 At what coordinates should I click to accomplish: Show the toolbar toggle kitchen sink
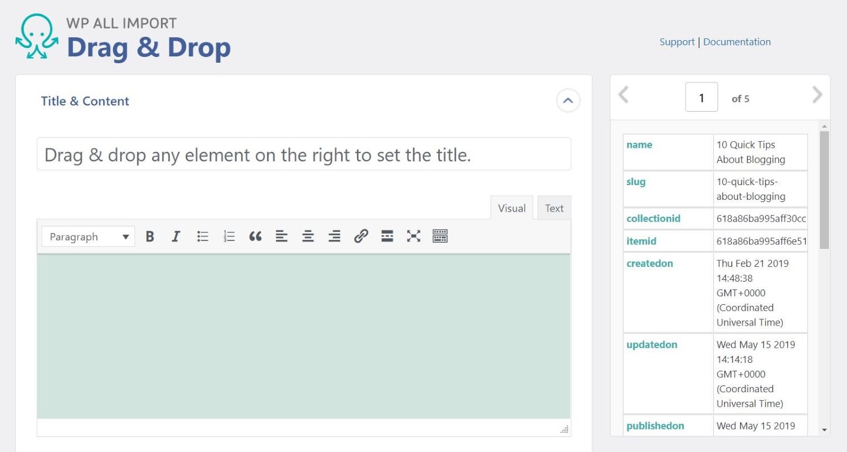pyautogui.click(x=440, y=236)
